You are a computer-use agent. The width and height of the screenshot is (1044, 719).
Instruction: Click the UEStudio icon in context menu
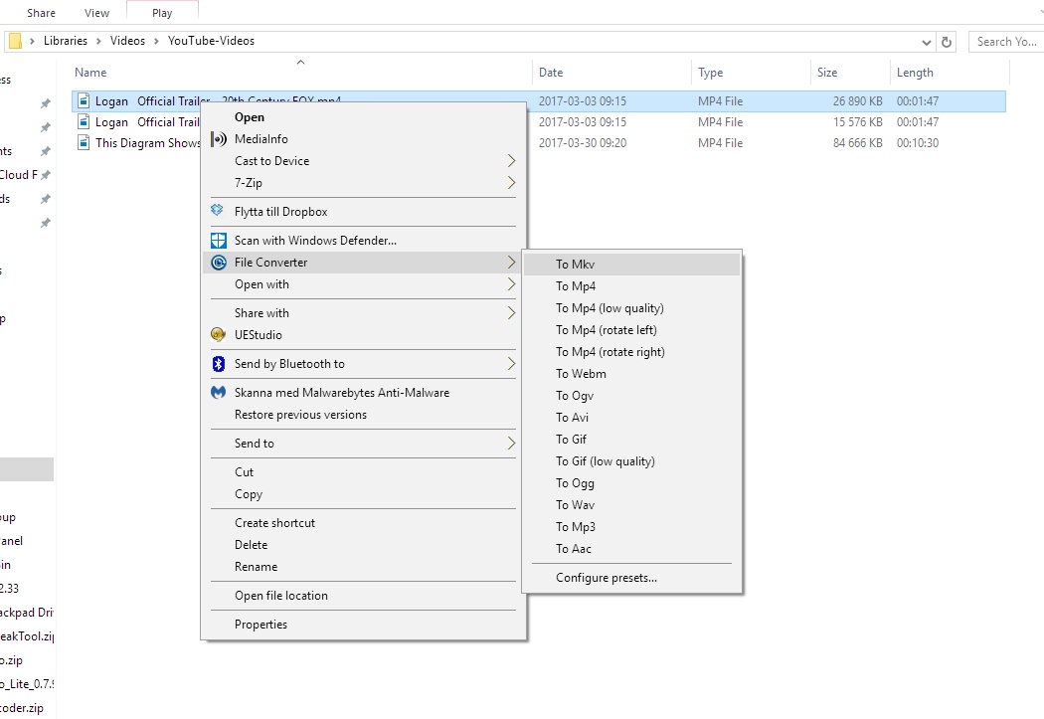pyautogui.click(x=218, y=334)
